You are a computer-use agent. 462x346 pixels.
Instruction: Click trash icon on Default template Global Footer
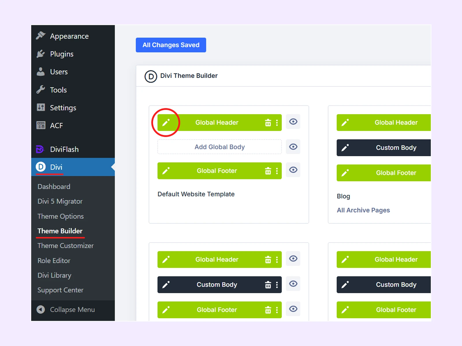[268, 171]
